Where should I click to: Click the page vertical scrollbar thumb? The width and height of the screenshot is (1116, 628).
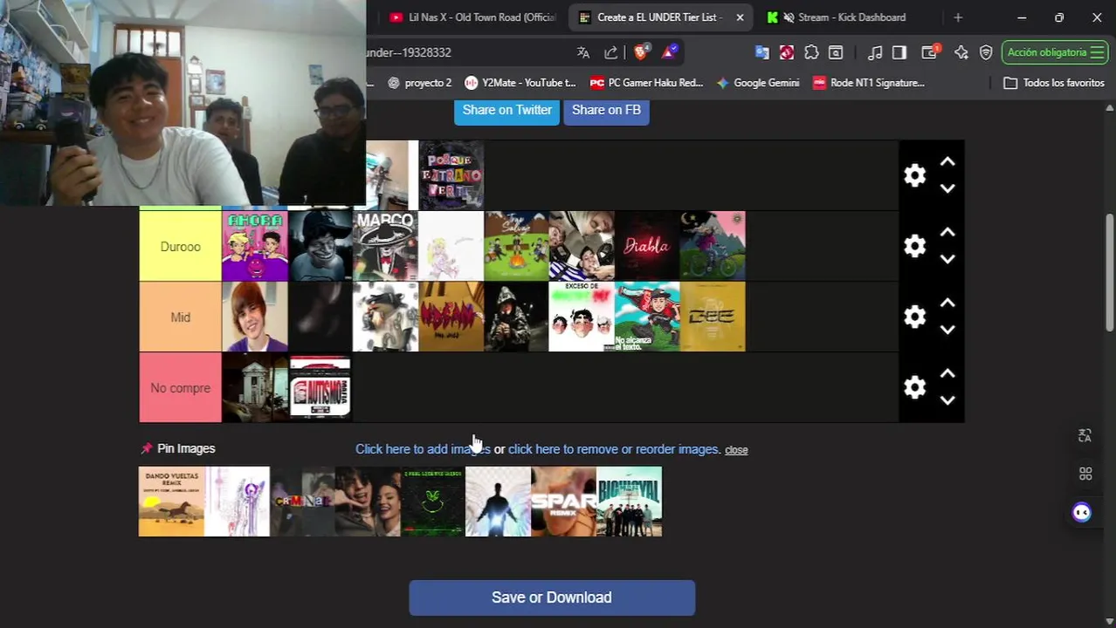[x=1110, y=272]
